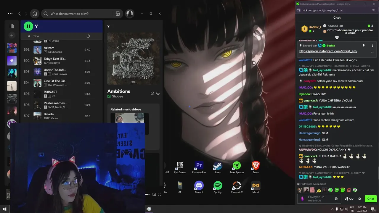Select the Chat header tab in Kick
The height and width of the screenshot is (213, 379).
tap(337, 18)
